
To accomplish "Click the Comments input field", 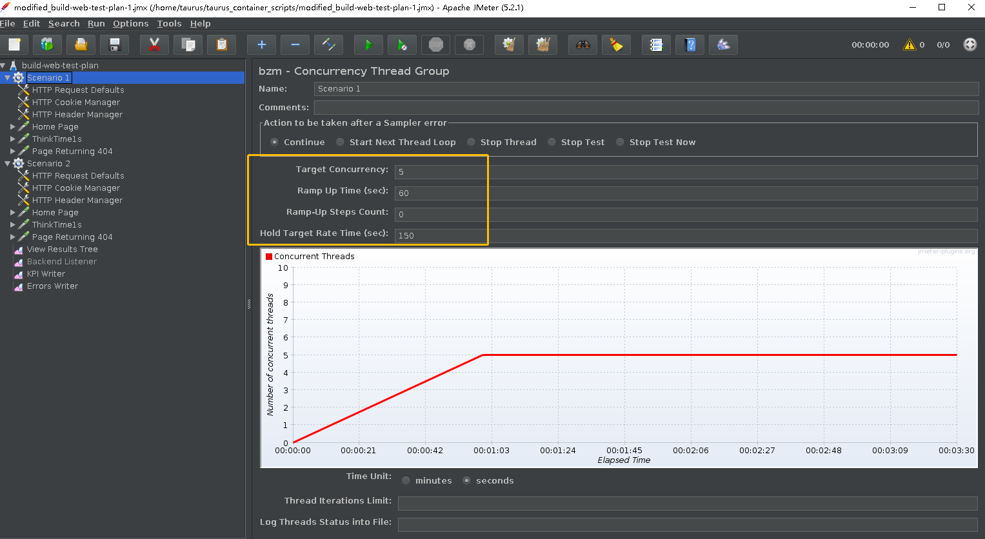I will pos(646,107).
